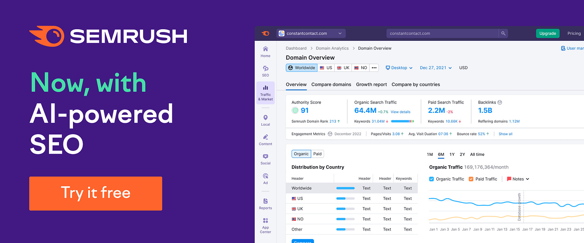
Task: Select the NO database toggle
Action: [361, 68]
